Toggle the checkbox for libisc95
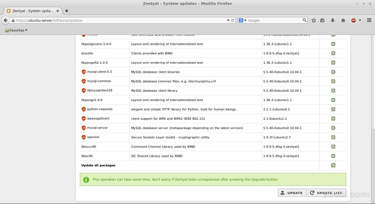The width and height of the screenshot is (375, 204). coord(333,156)
